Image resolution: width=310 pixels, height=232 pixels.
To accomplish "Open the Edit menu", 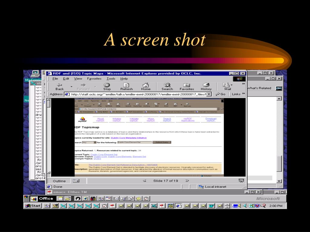I will (66, 79).
